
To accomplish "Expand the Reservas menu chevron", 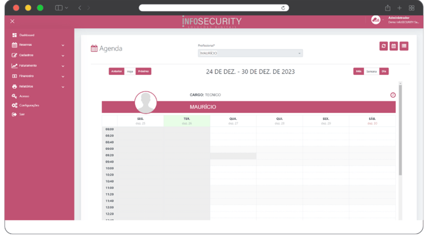I will click(63, 45).
